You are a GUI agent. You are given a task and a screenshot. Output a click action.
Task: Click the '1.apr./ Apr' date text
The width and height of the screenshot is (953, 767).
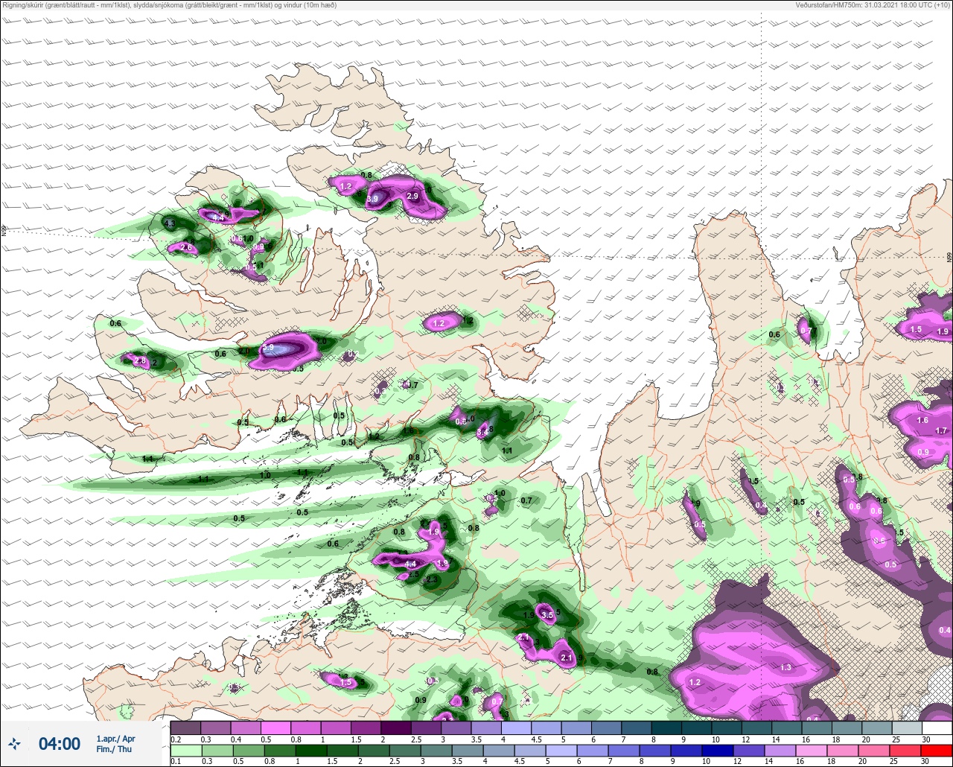115,739
